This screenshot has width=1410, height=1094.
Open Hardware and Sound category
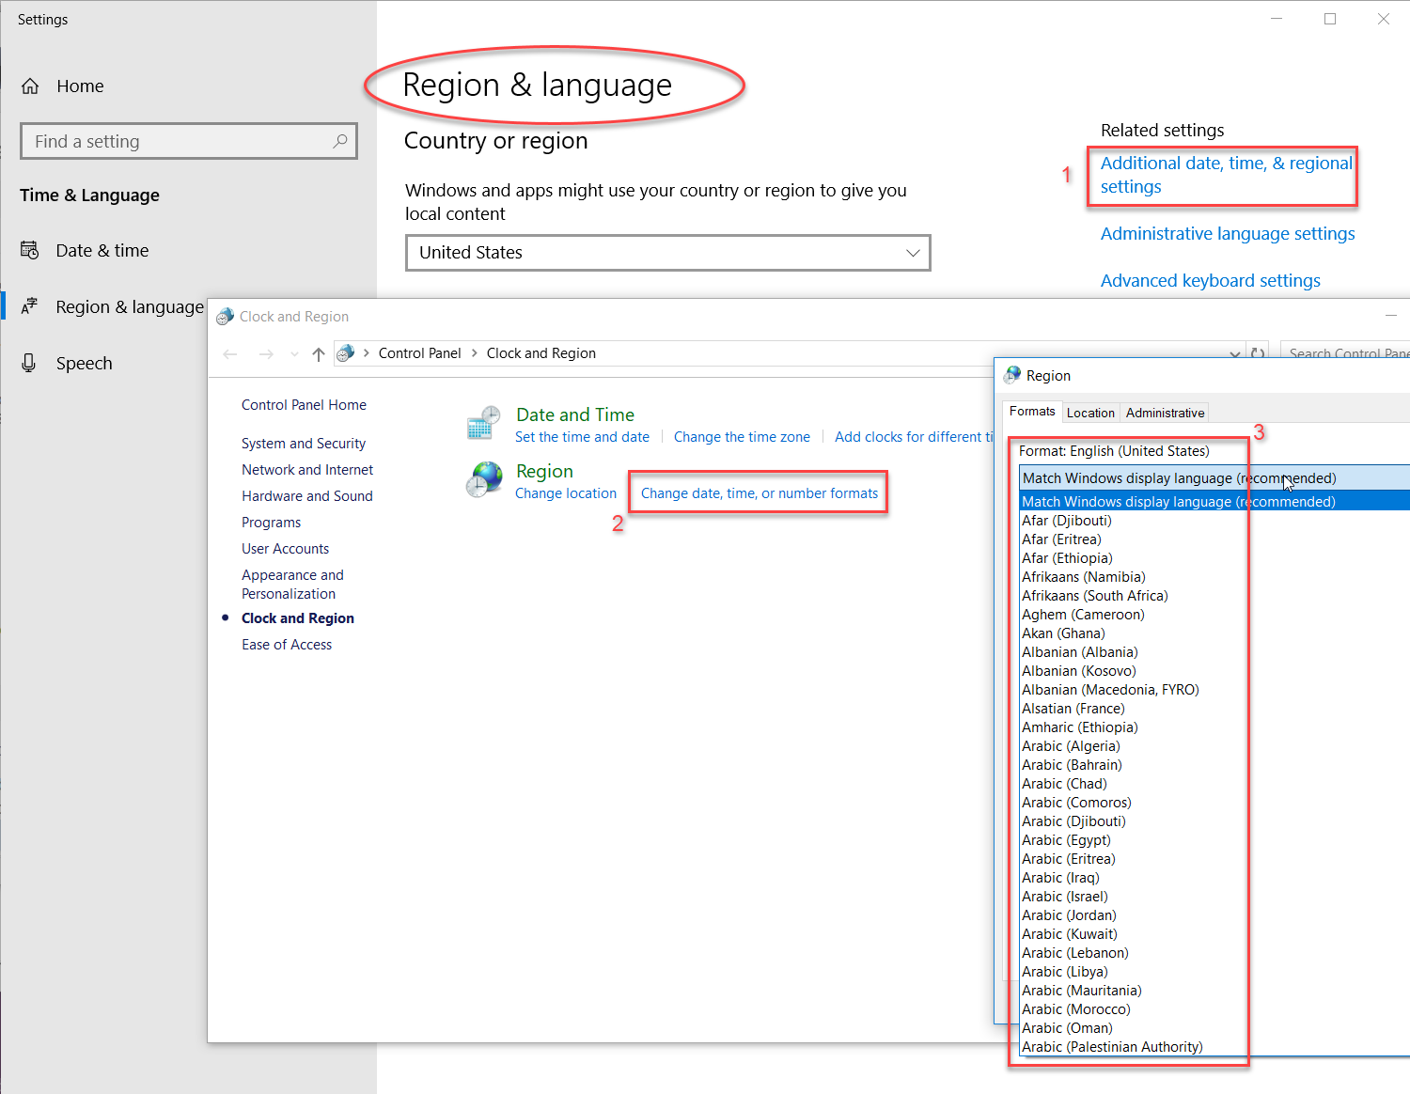coord(307,496)
